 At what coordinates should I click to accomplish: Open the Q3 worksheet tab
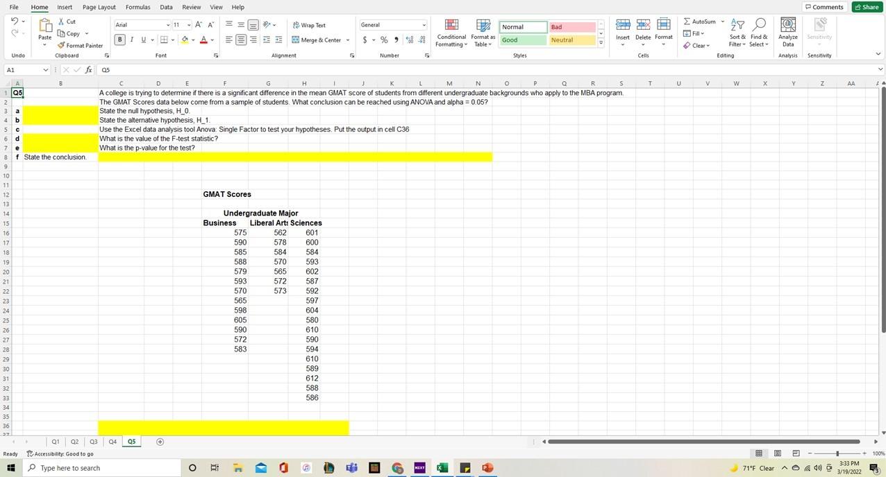(x=93, y=441)
